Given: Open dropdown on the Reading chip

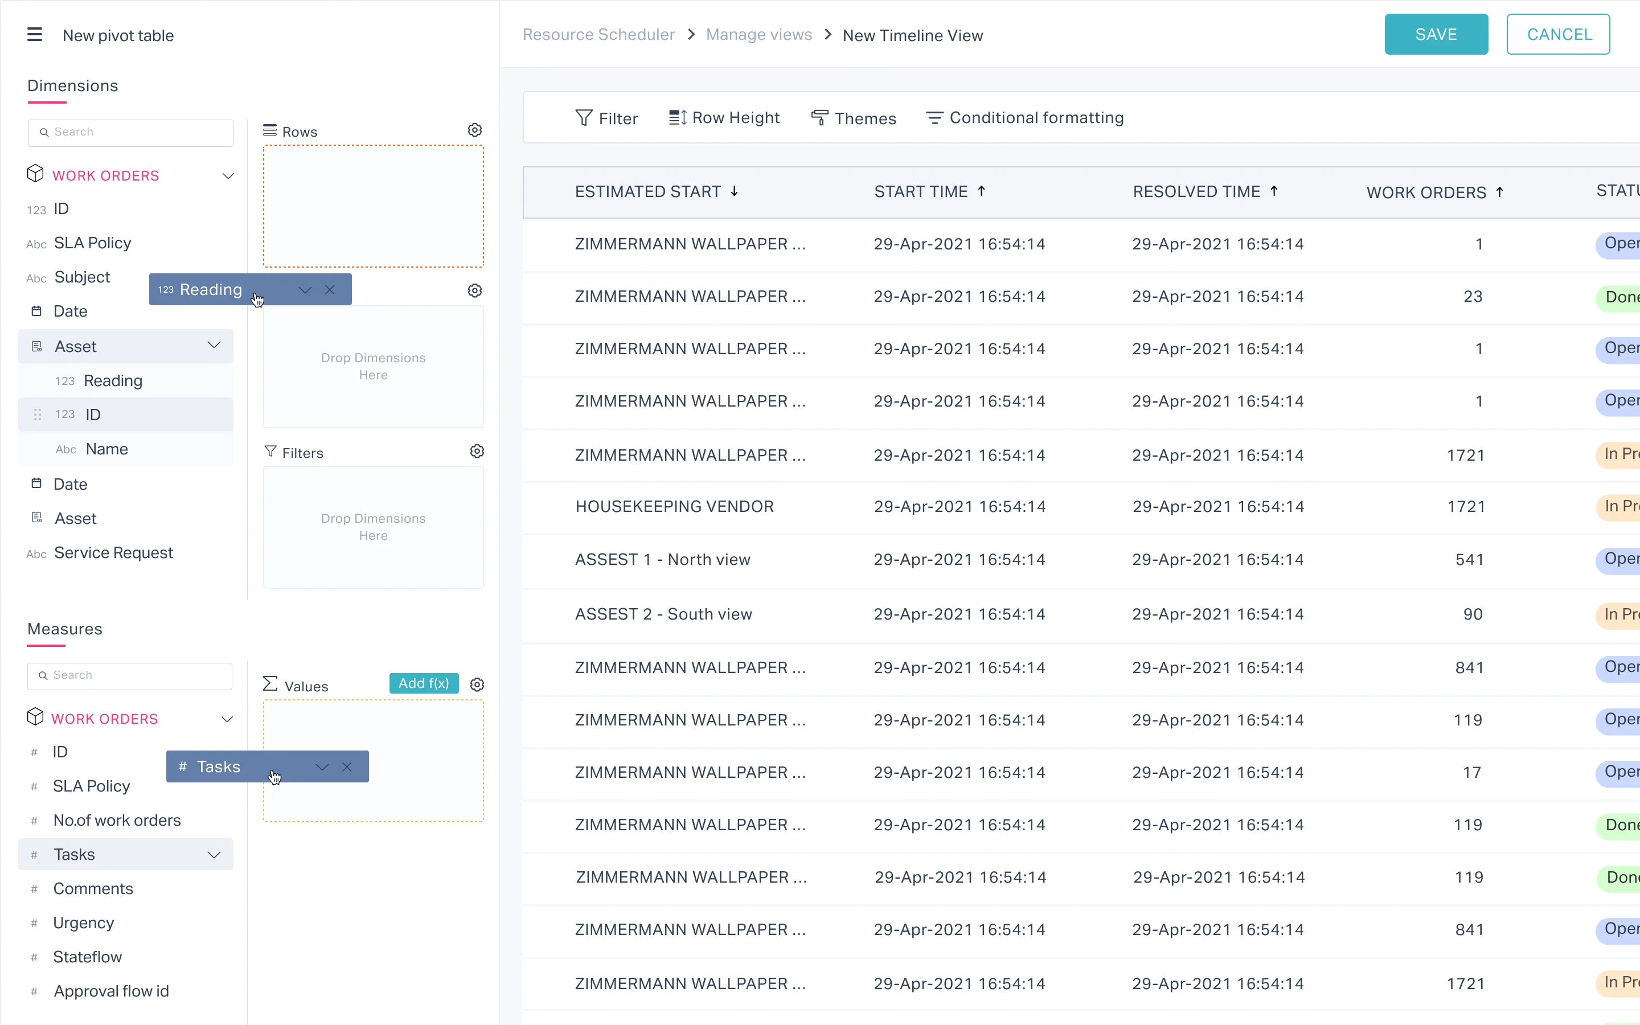Looking at the screenshot, I should coord(305,290).
